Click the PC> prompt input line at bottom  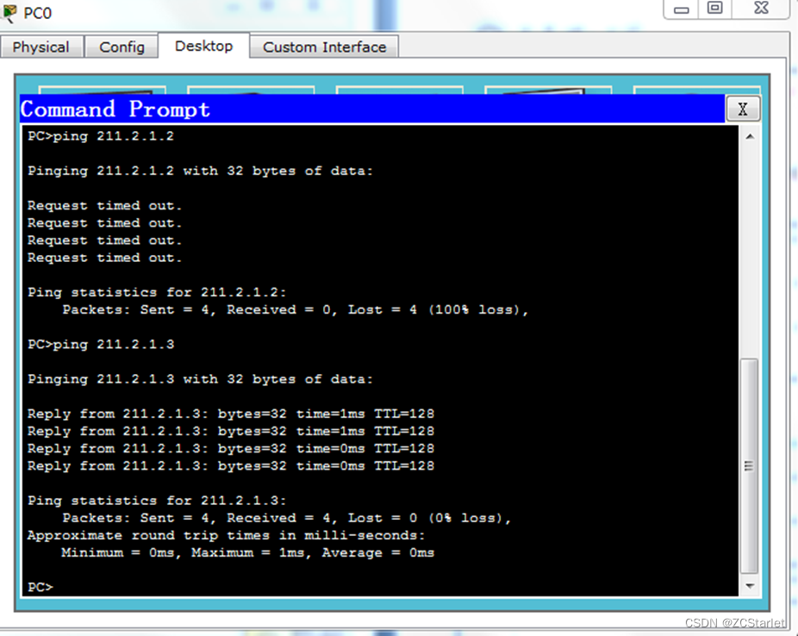[x=41, y=587]
